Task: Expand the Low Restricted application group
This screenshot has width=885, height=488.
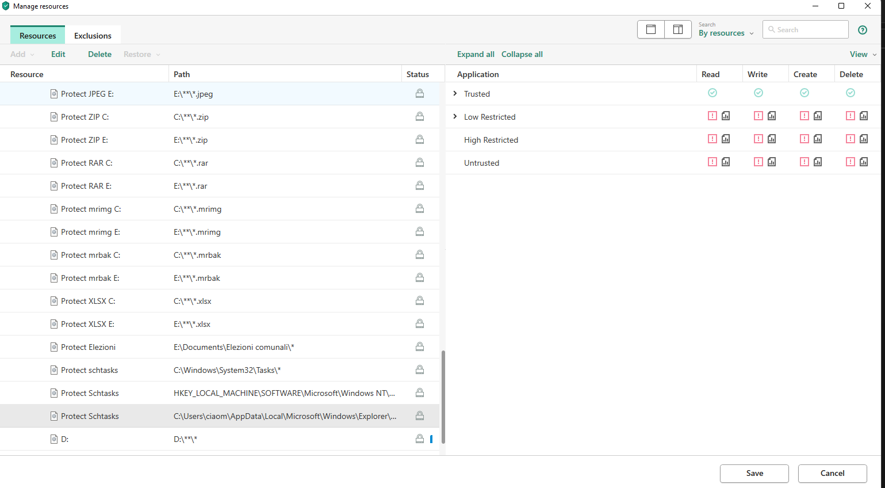Action: (455, 116)
